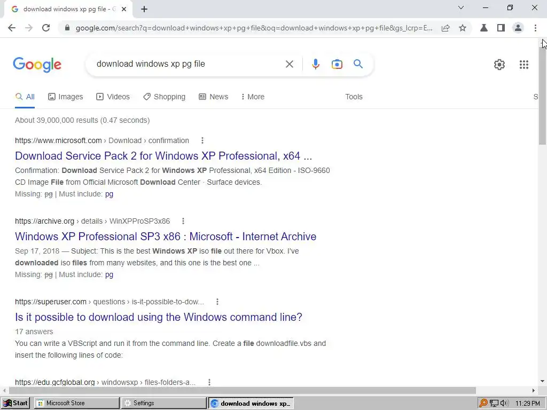Click the vertical scrollbar thumb
Image resolution: width=547 pixels, height=410 pixels.
543,96
